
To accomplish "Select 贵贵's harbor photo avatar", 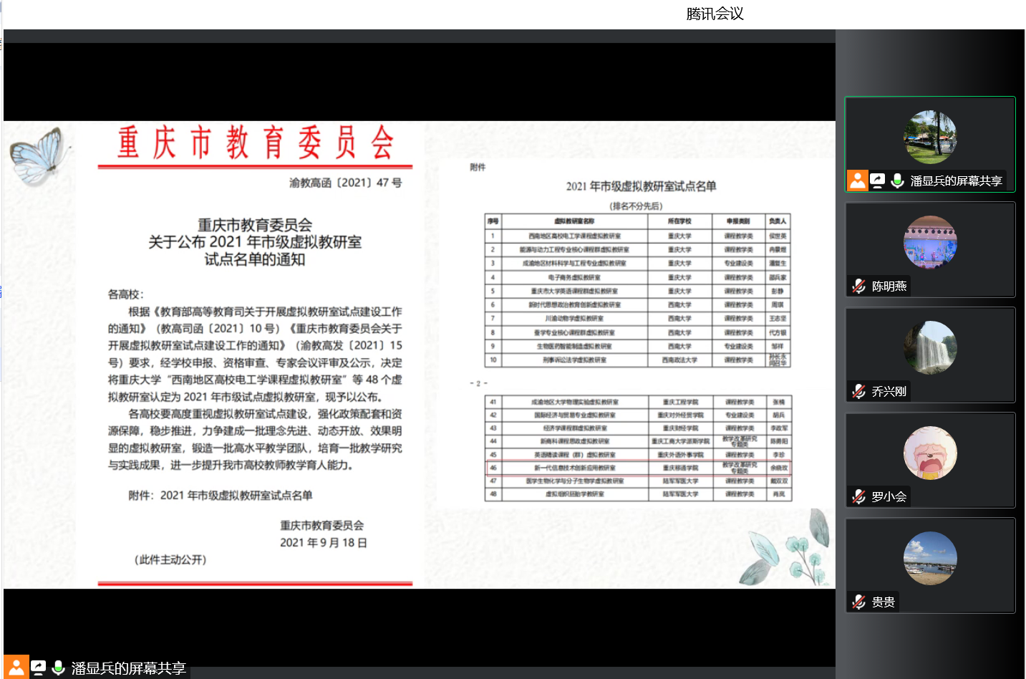I will point(930,558).
